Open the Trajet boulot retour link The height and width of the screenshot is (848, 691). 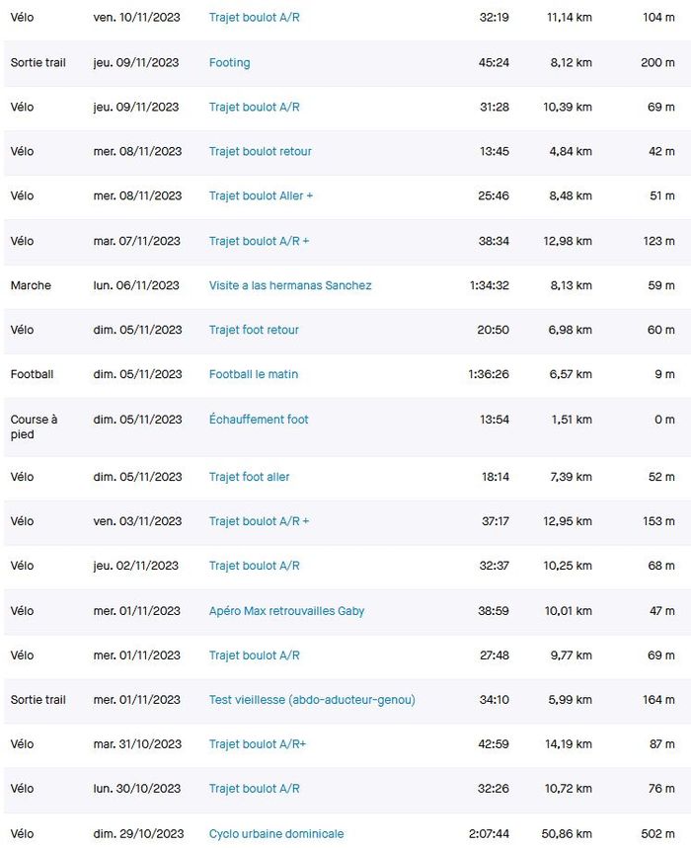[260, 151]
